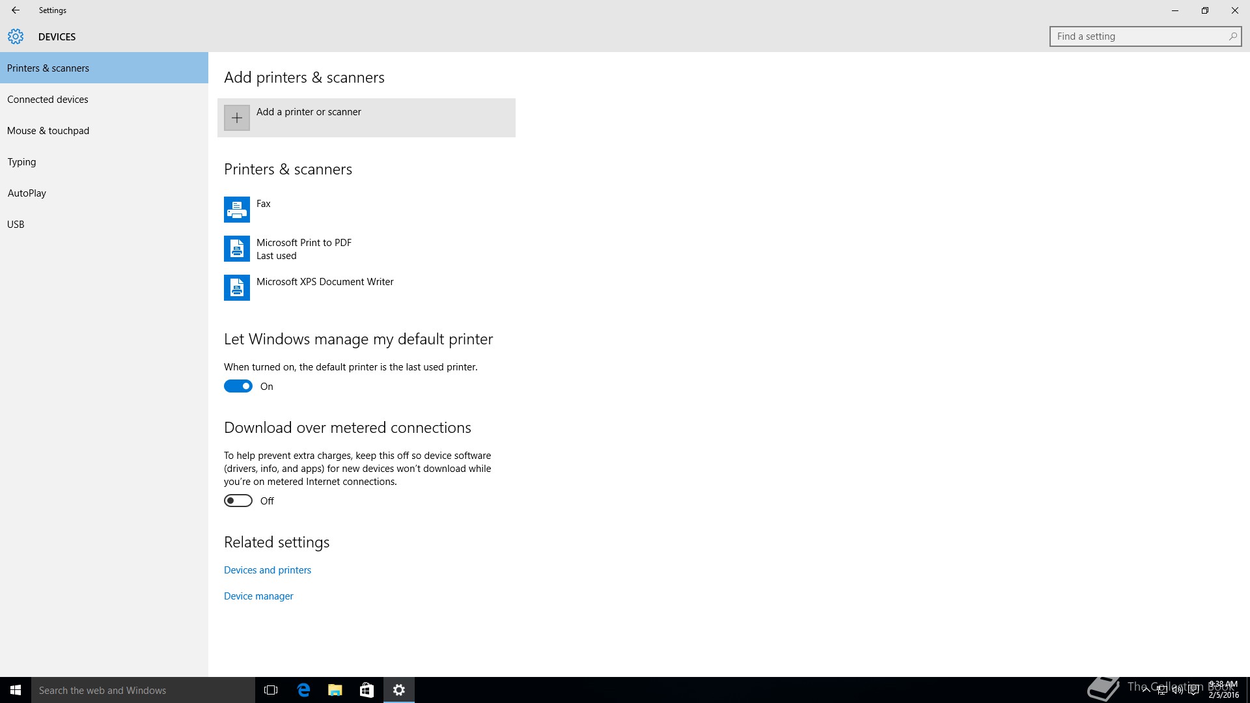Open Connected devices in the sidebar
The height and width of the screenshot is (703, 1250).
click(x=104, y=99)
